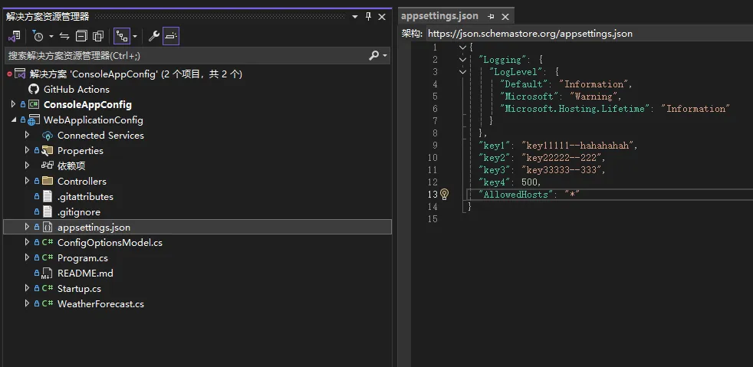Collapse the "LogLevel" section on line 3
Screen dimensions: 753x367
tap(462, 72)
